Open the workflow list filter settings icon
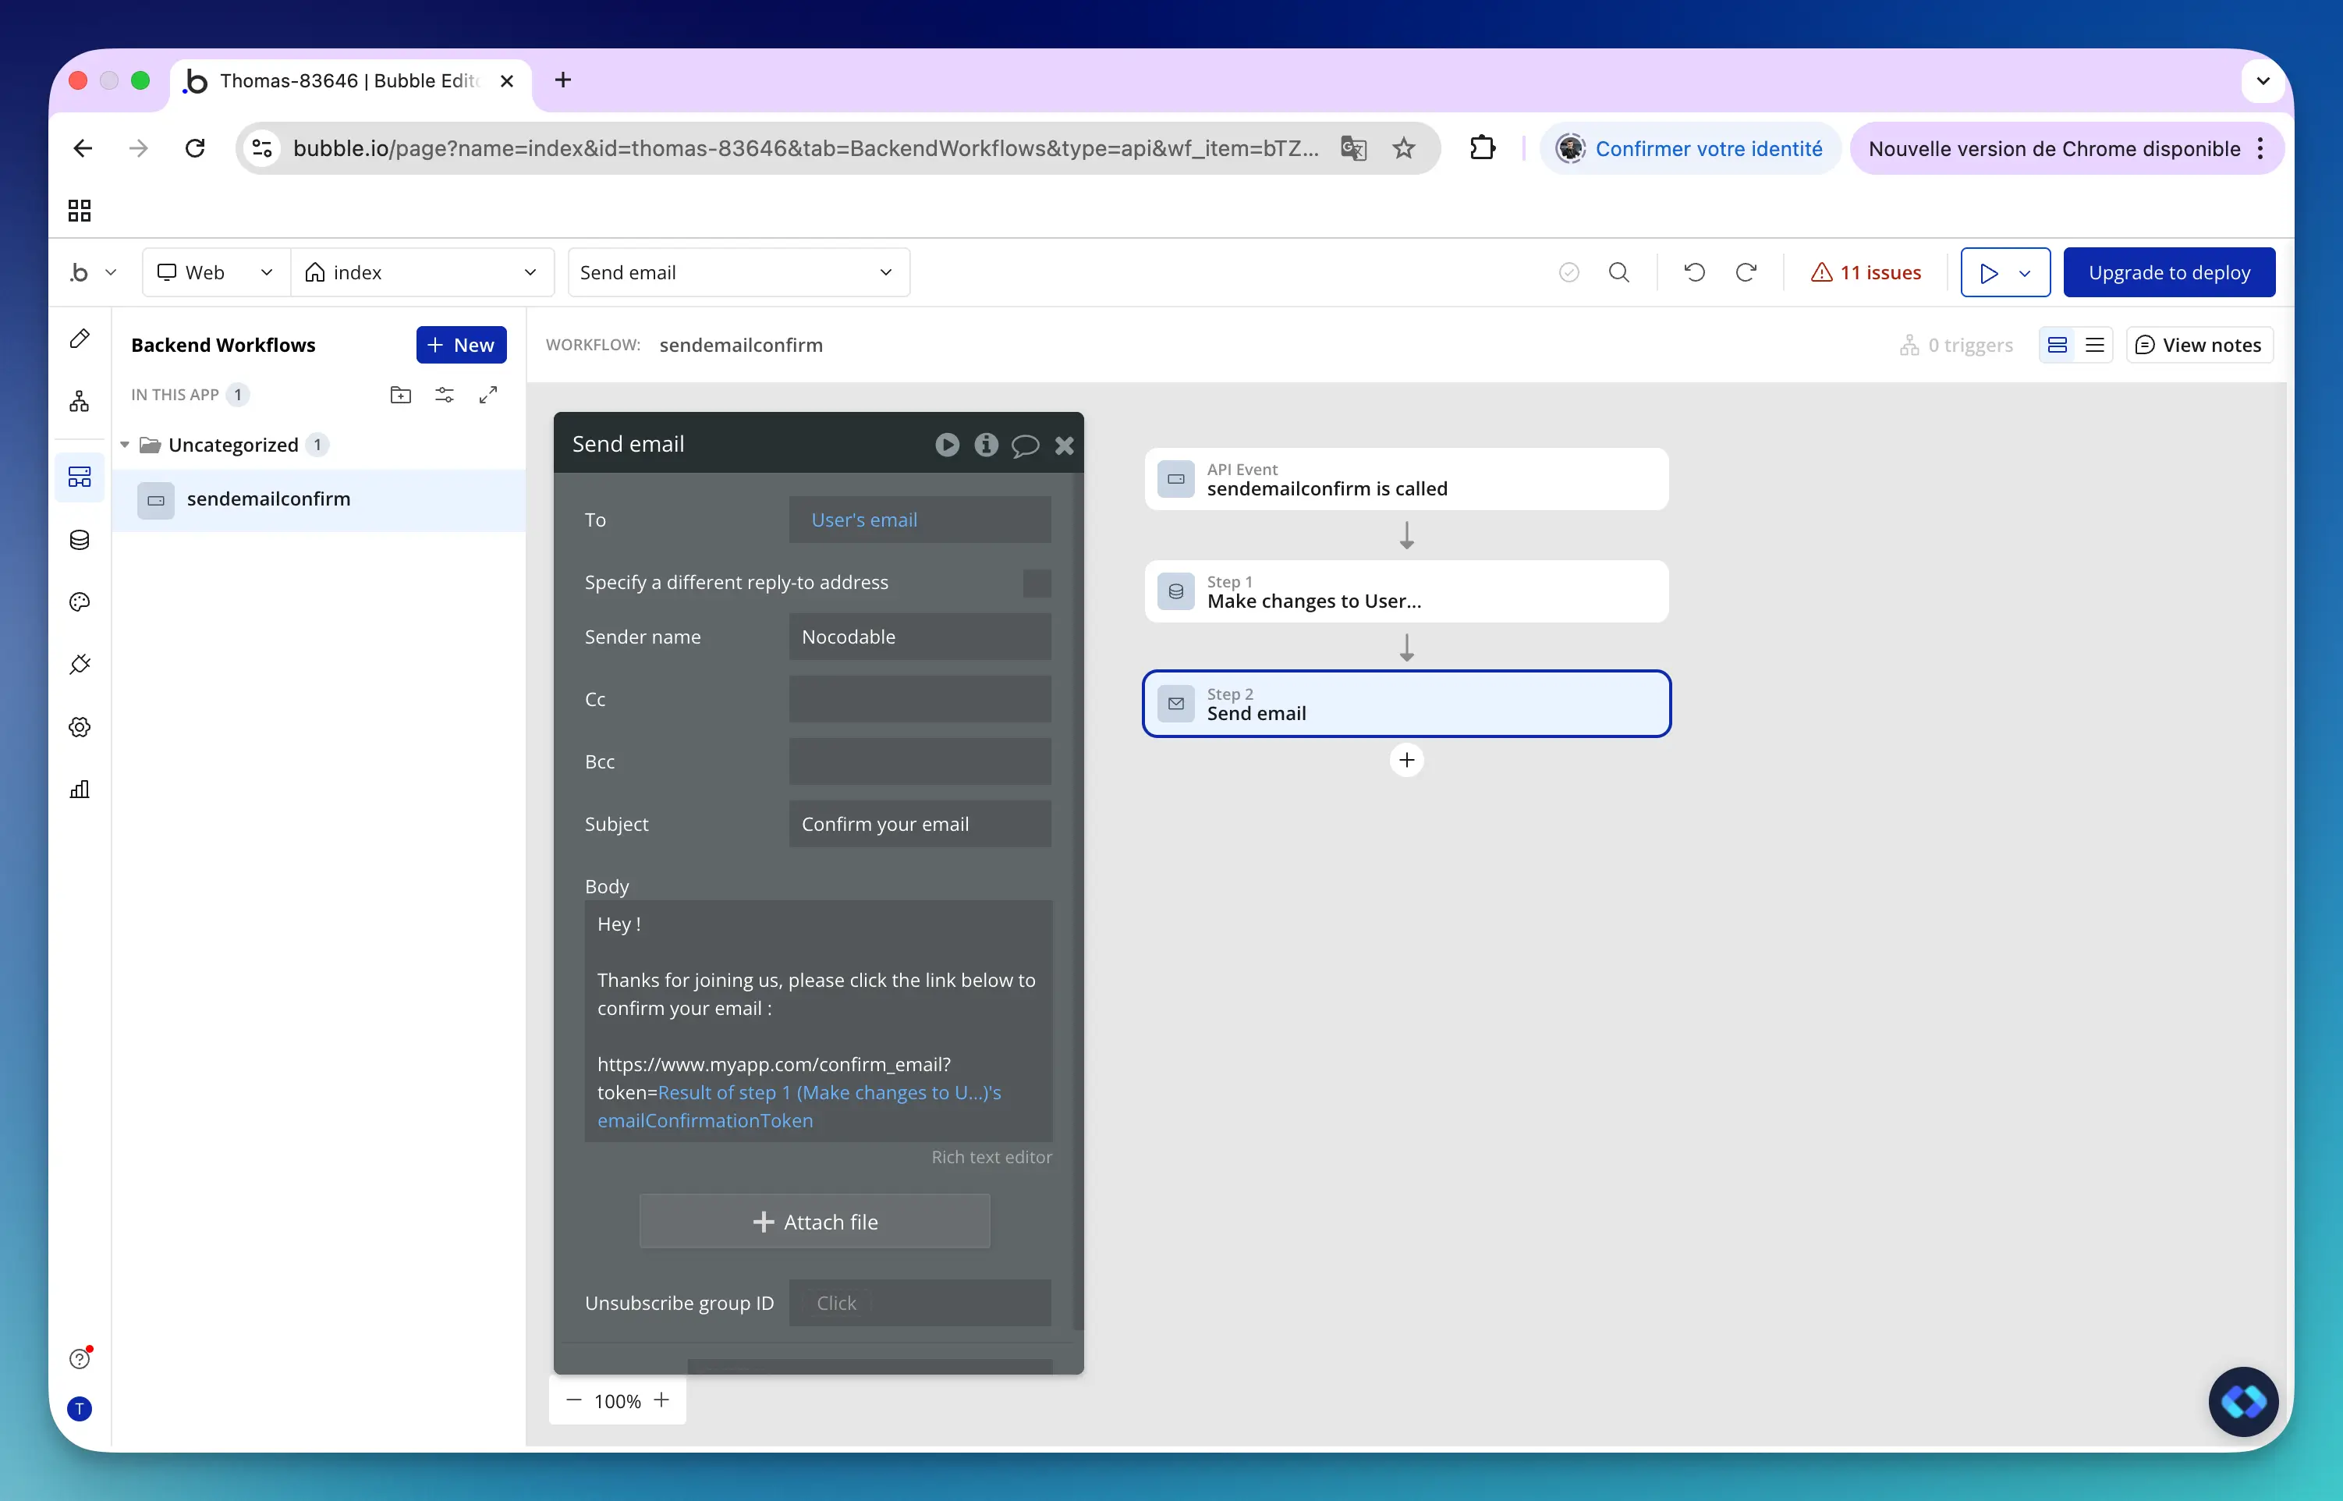This screenshot has height=1501, width=2343. pyautogui.click(x=445, y=395)
